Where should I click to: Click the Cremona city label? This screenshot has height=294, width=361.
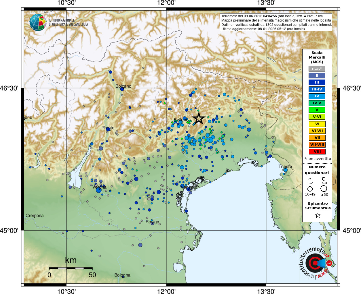pos(35,216)
